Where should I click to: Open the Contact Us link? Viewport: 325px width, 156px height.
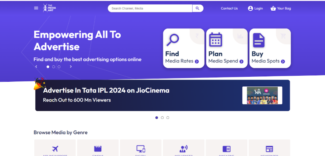[x=229, y=9]
